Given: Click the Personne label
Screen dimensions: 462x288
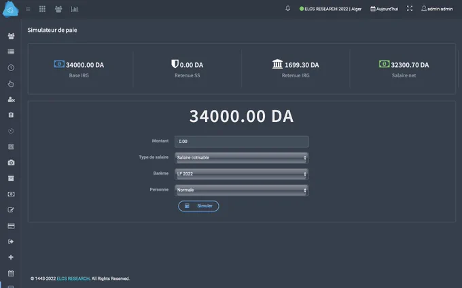Looking at the screenshot, I should [159, 190].
